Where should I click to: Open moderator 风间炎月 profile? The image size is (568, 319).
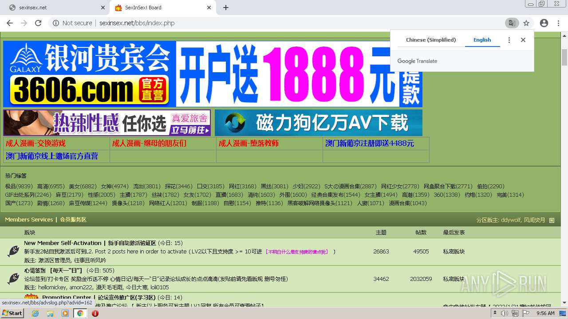[x=534, y=220]
